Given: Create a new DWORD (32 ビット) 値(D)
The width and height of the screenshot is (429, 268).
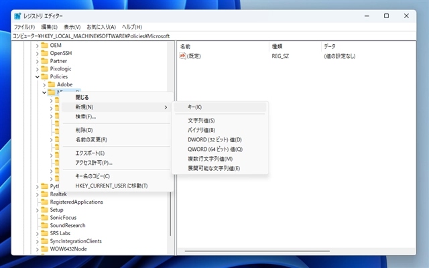Looking at the screenshot, I should click(220, 140).
